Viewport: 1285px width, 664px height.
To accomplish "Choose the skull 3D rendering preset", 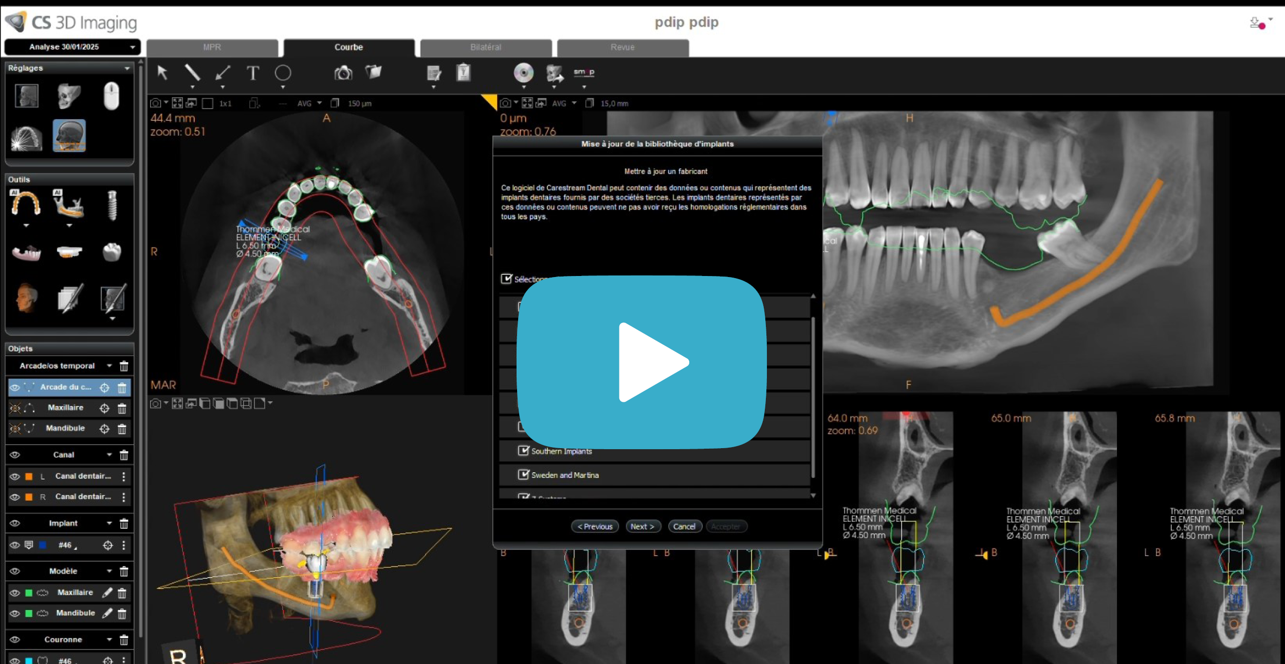I will (x=69, y=96).
